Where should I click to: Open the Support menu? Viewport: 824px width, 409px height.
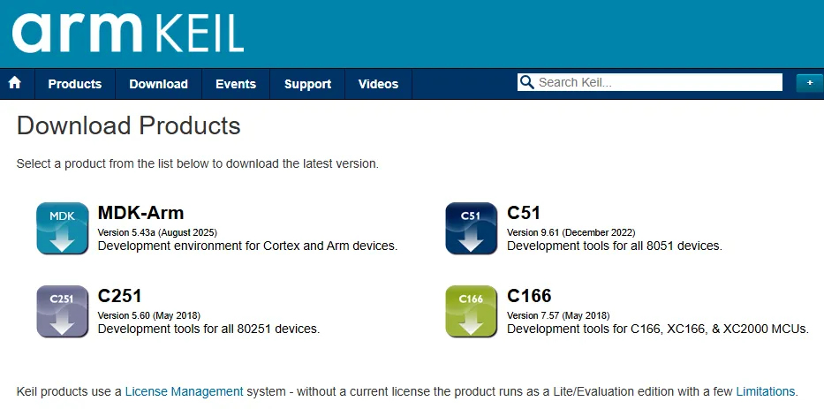307,84
